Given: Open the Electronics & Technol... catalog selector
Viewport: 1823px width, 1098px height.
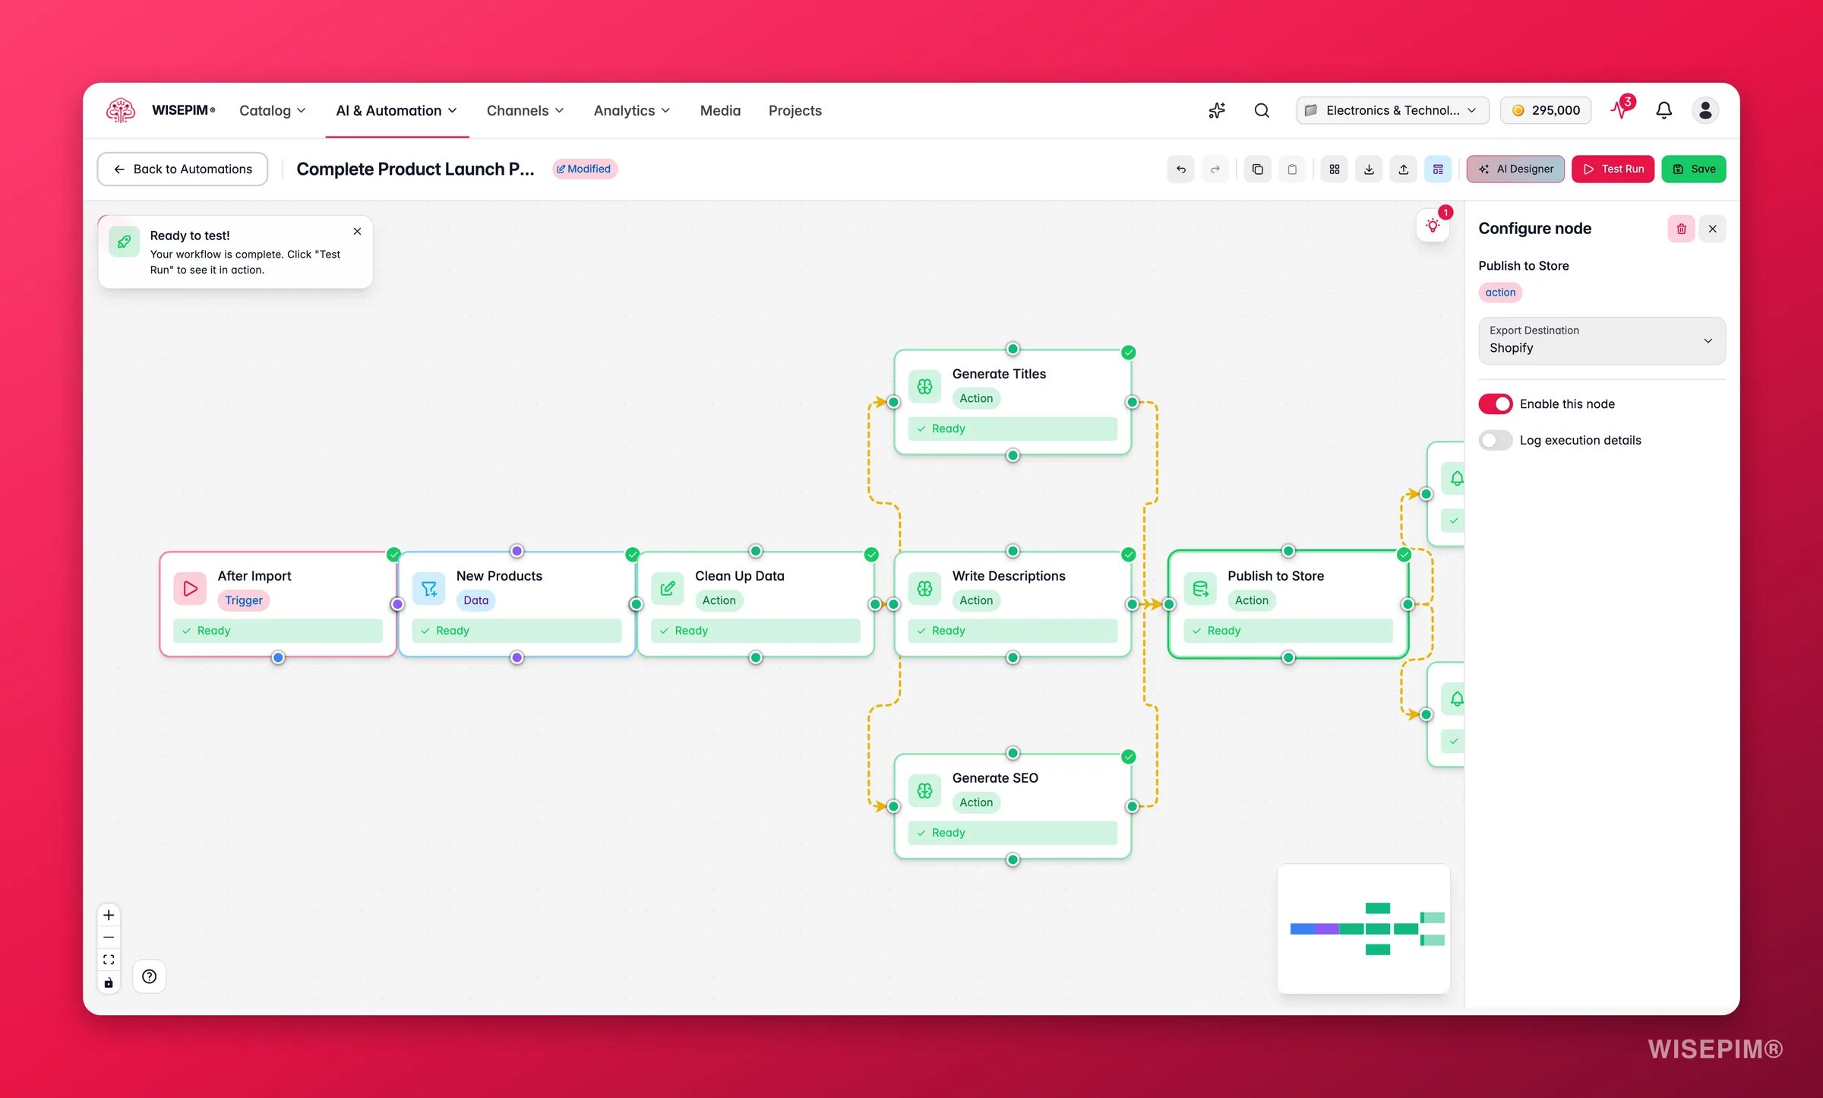Looking at the screenshot, I should click(x=1392, y=110).
